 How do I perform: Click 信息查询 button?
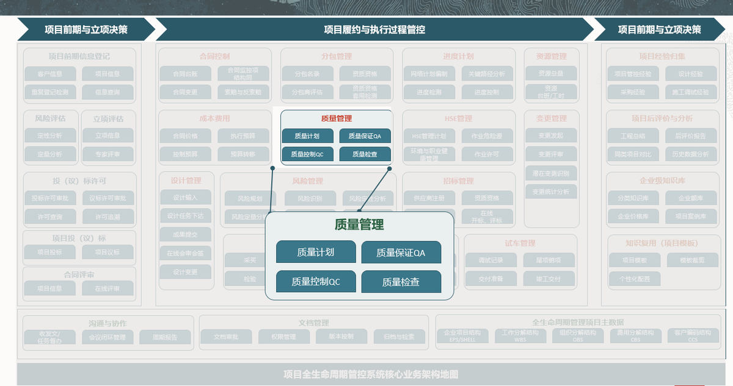[x=108, y=92]
